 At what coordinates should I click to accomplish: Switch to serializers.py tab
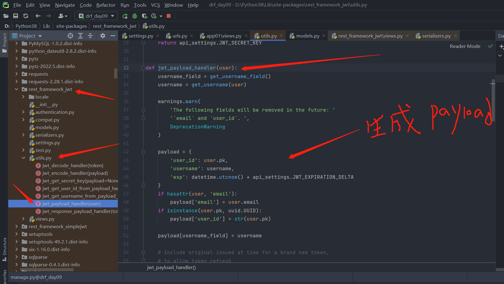click(436, 36)
